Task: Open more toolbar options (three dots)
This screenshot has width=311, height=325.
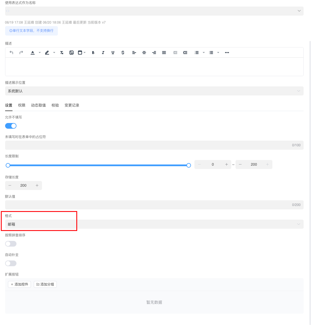Action: coord(227,53)
